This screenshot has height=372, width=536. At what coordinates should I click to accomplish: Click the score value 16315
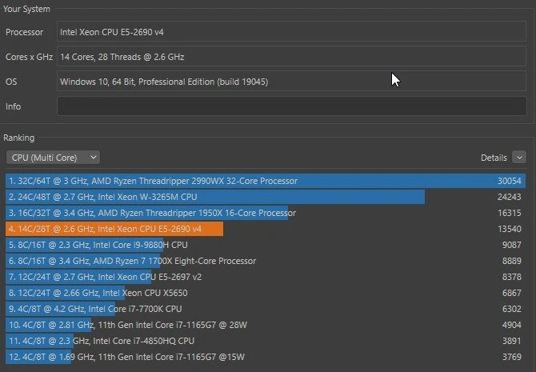[509, 213]
